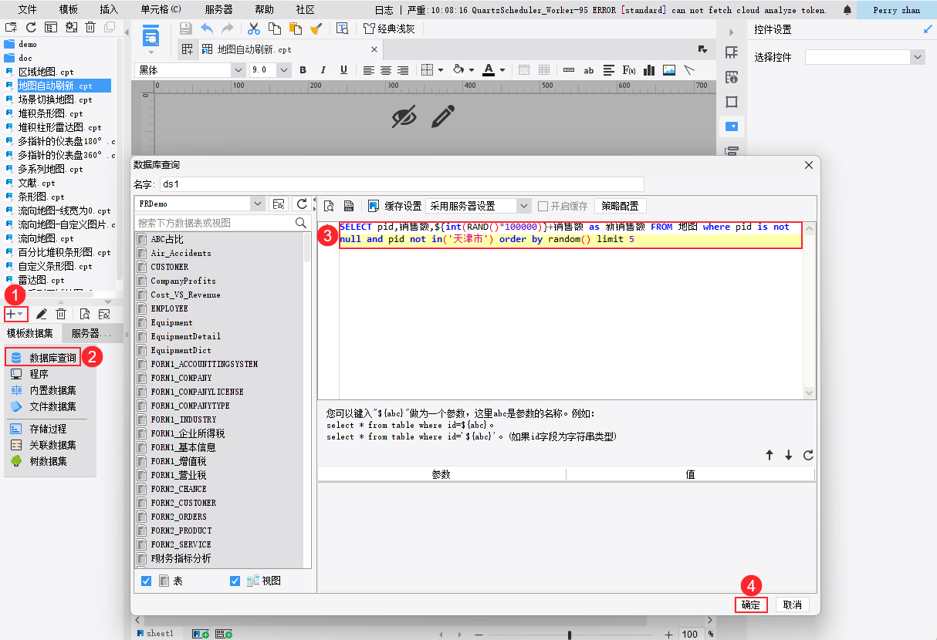Expand the add dataset plus dropdown
This screenshot has height=640, width=937.
(x=15, y=314)
